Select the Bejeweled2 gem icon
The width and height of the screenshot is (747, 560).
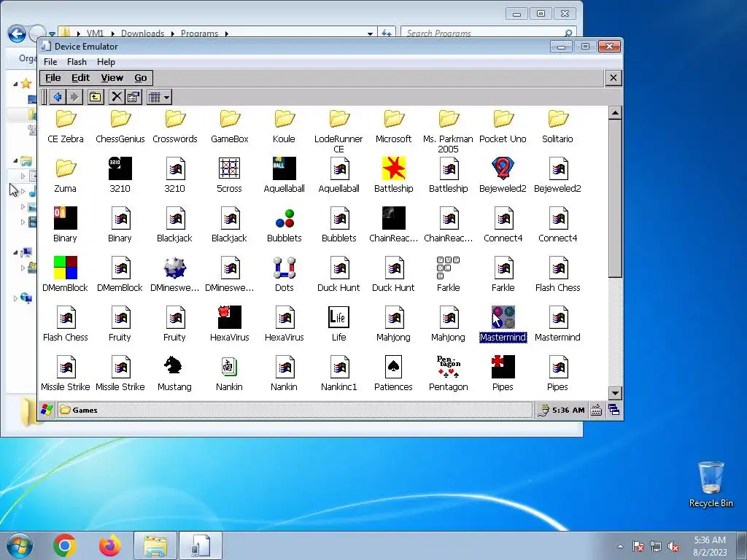coord(503,168)
